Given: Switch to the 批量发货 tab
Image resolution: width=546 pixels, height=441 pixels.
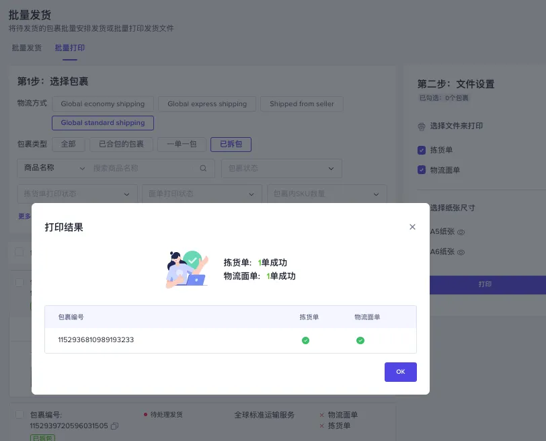Looking at the screenshot, I should [27, 48].
